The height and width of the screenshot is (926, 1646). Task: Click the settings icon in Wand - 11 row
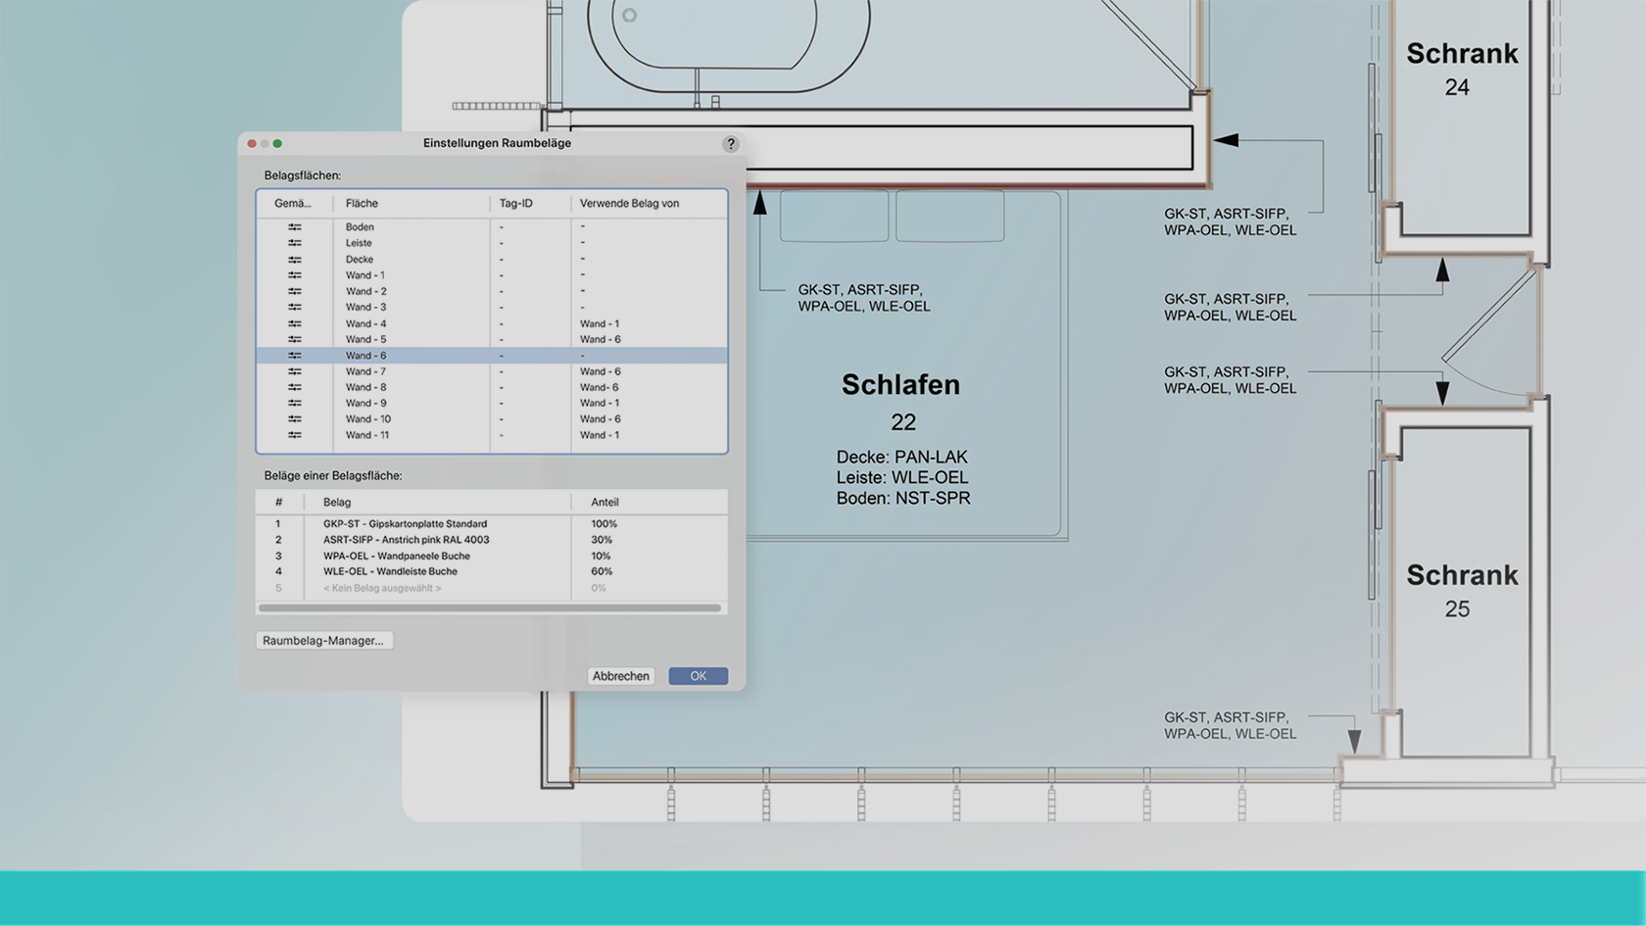tap(295, 435)
